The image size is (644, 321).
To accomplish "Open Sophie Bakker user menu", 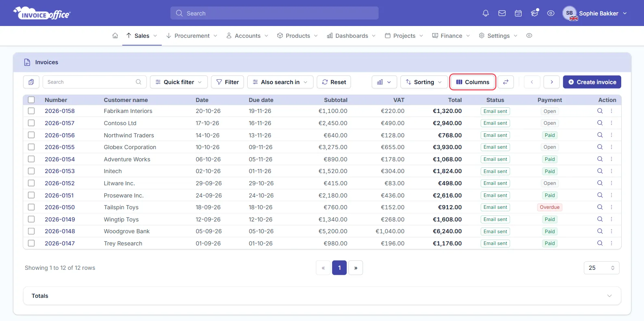I will (x=595, y=13).
